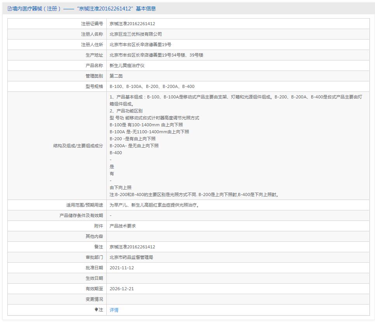Select the 产品名称 label
Screen dimensions: 375x322
(94, 65)
